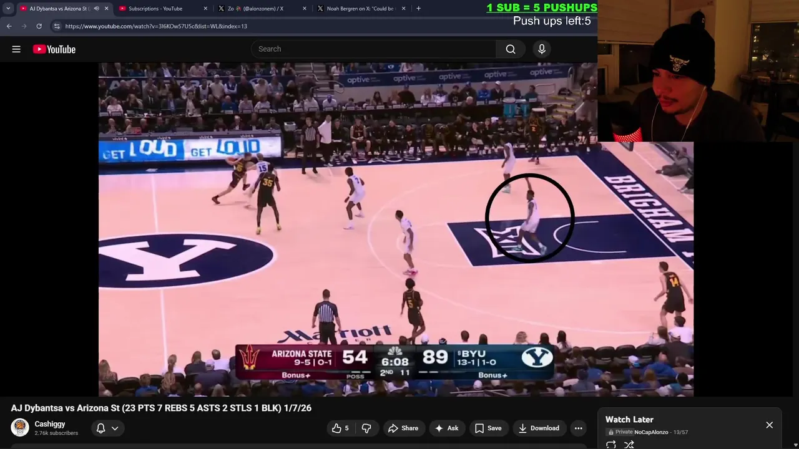The width and height of the screenshot is (799, 449).
Task: View site information icon in address bar
Action: click(57, 26)
